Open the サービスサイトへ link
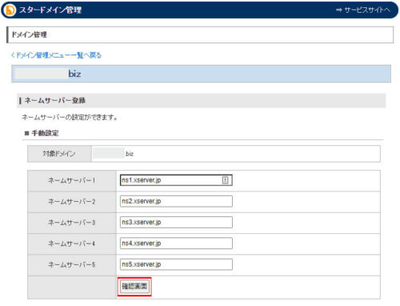Image resolution: width=400 pixels, height=306 pixels. (x=363, y=10)
